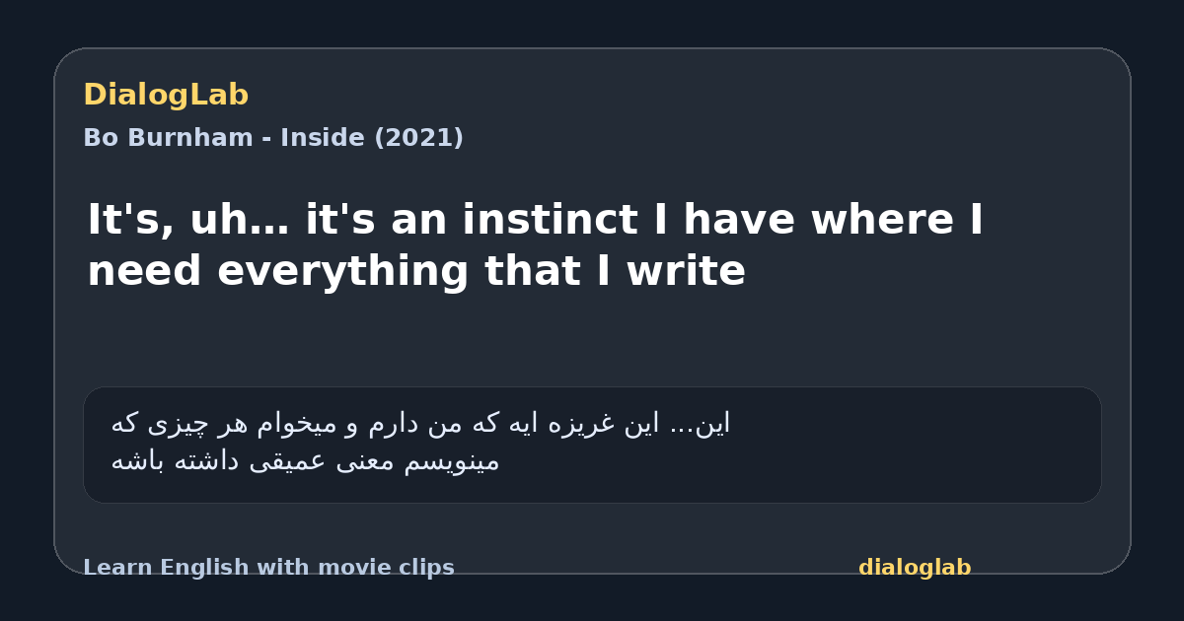The image size is (1184, 621).
Task: Click the Persian translation box
Action: coord(592,445)
